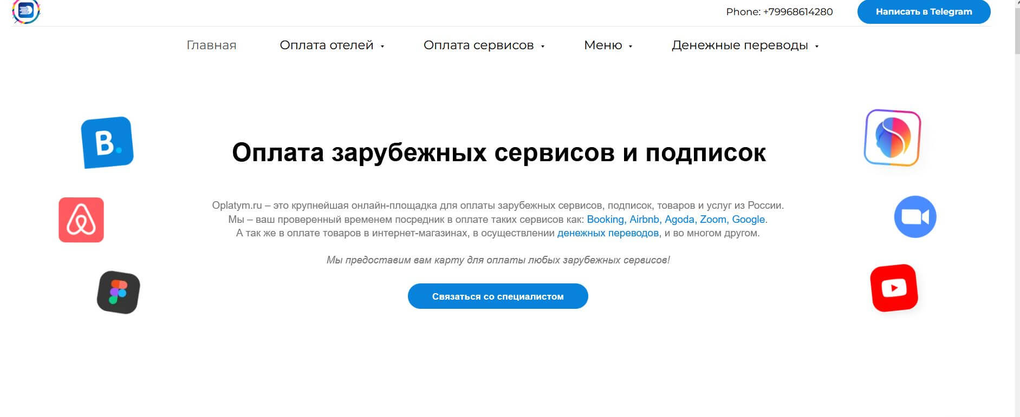This screenshot has width=1020, height=417.
Task: Click the Zoom camera icon
Action: (915, 216)
